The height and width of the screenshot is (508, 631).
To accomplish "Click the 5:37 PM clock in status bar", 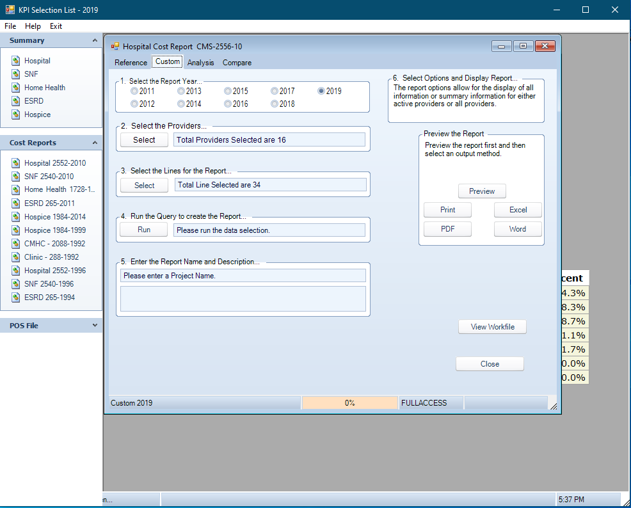I will point(571,500).
